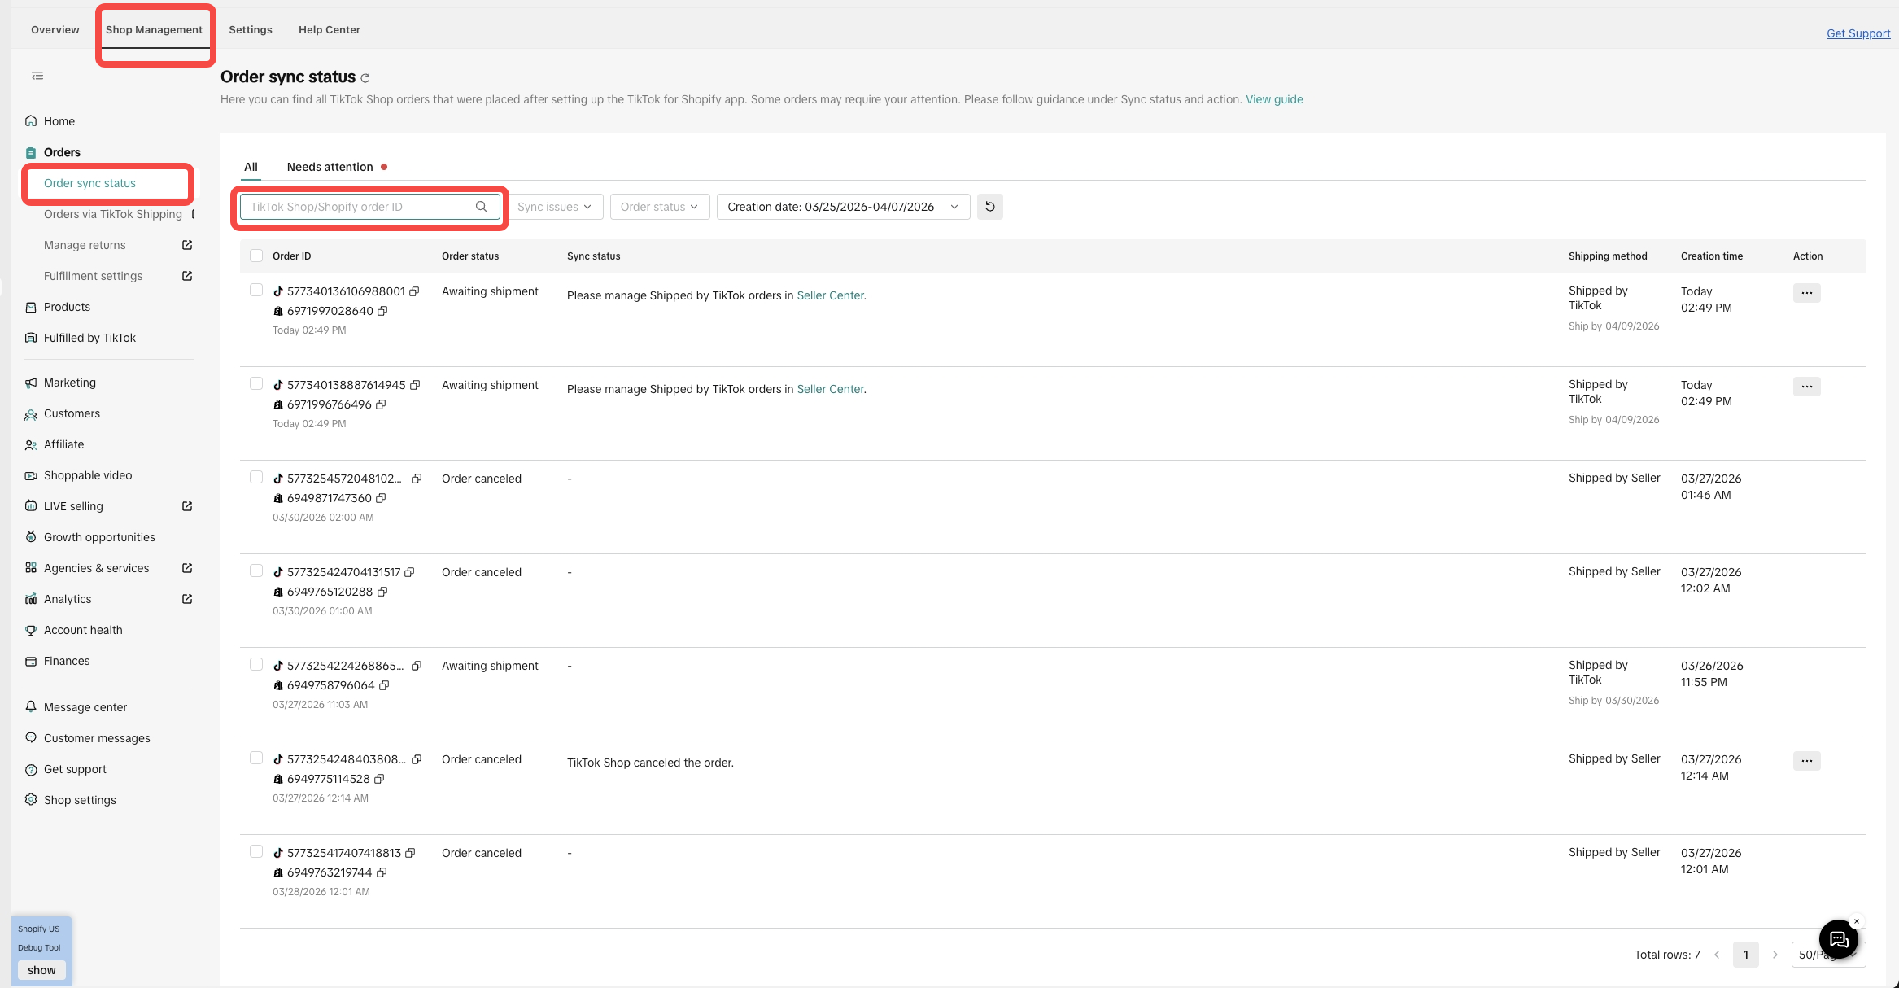Screen dimensions: 1899x988
Task: Click the Get Support link
Action: [x=1858, y=33]
